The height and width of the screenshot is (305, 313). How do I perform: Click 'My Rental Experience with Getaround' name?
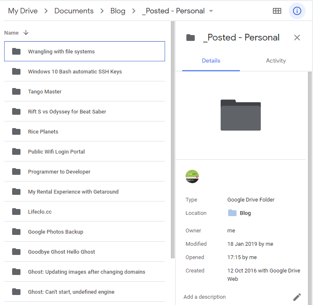[73, 192]
